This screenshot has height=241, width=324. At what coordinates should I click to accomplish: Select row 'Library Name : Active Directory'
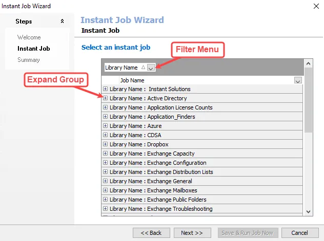pyautogui.click(x=202, y=98)
